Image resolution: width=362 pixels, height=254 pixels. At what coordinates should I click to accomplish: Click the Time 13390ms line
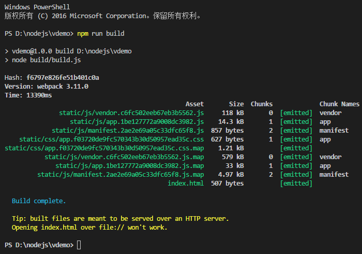click(28, 95)
